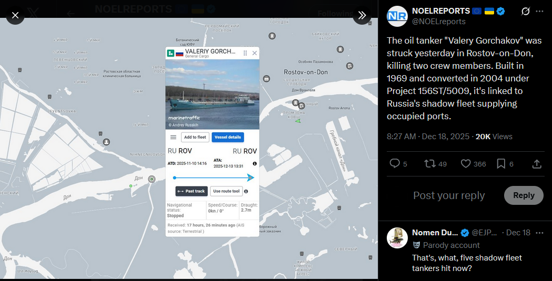
Task: Click the small green dot vessel marker
Action: tap(131, 186)
